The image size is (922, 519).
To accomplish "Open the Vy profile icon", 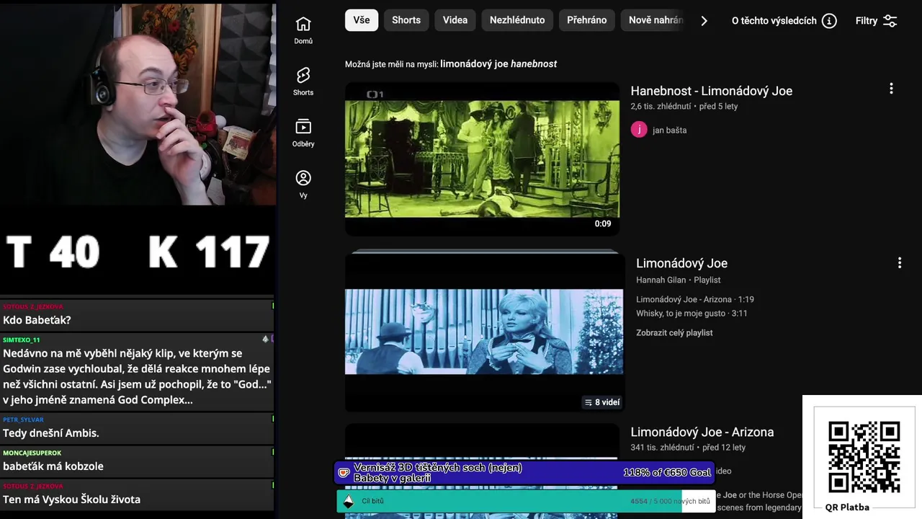I will (303, 178).
